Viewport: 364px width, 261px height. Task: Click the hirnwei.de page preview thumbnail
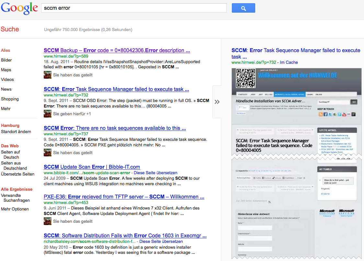click(x=296, y=164)
